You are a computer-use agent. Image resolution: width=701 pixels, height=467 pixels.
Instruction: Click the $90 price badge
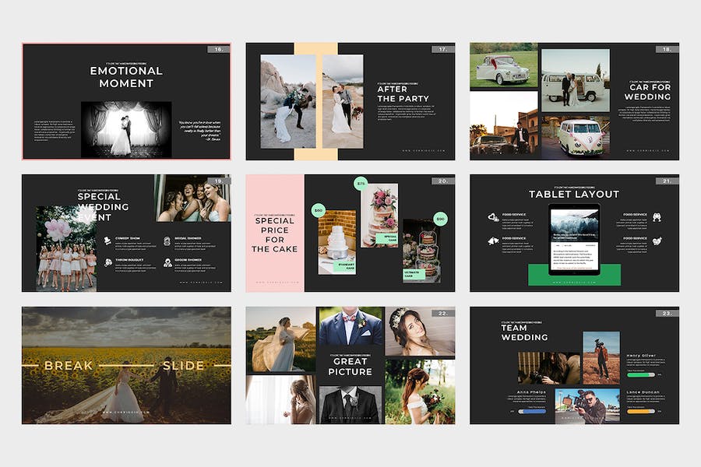441,219
